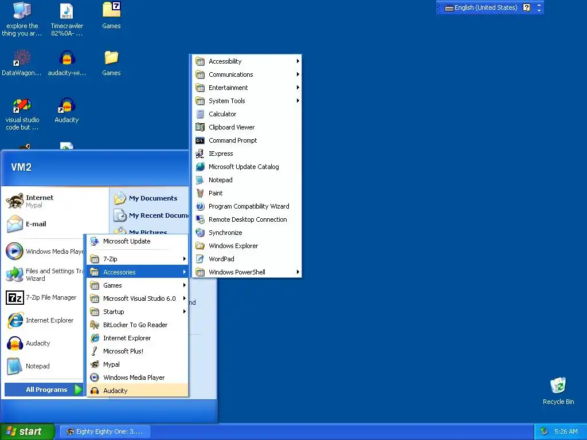Click the BitLocker To Go Reader icon

(x=95, y=325)
